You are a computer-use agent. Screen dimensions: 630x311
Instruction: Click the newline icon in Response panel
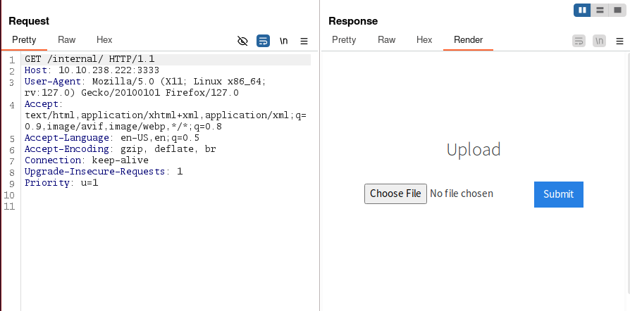599,41
